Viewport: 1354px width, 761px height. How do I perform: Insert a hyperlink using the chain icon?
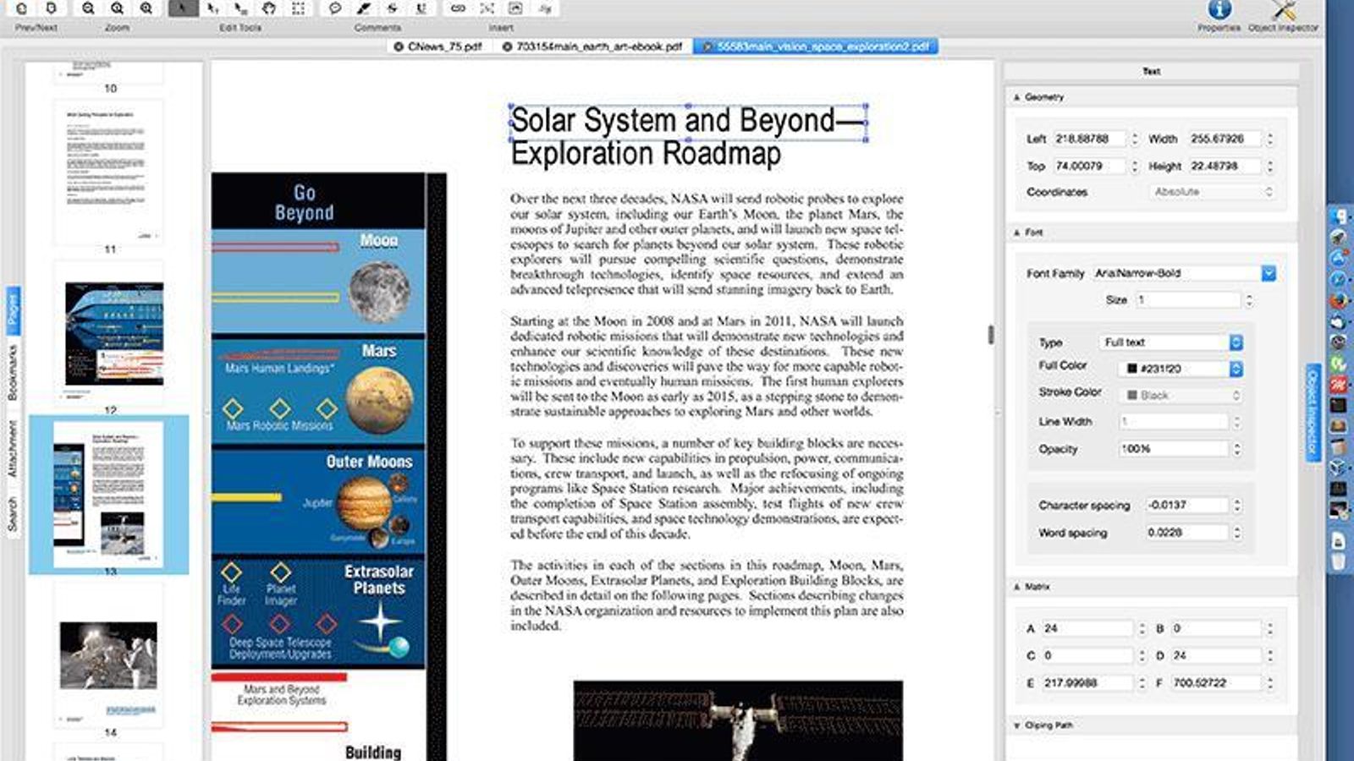459,10
